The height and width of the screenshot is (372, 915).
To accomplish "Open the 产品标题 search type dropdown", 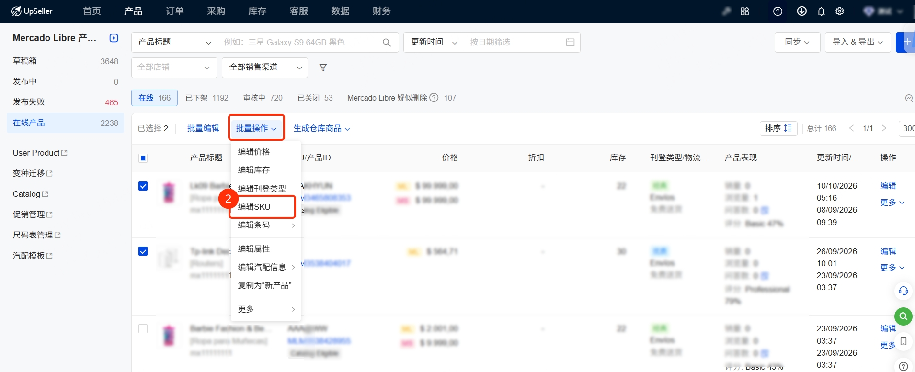I will click(174, 43).
